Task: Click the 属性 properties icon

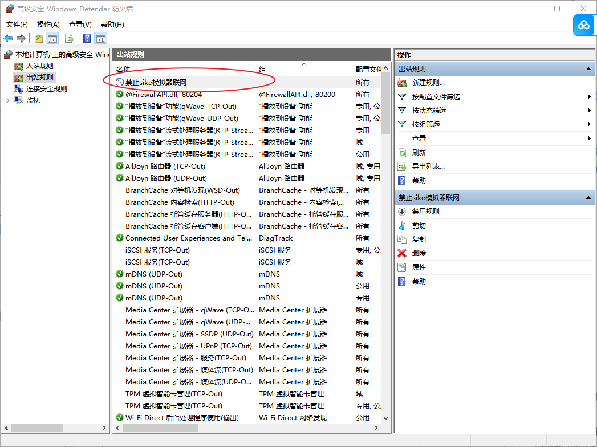Action: (x=402, y=267)
